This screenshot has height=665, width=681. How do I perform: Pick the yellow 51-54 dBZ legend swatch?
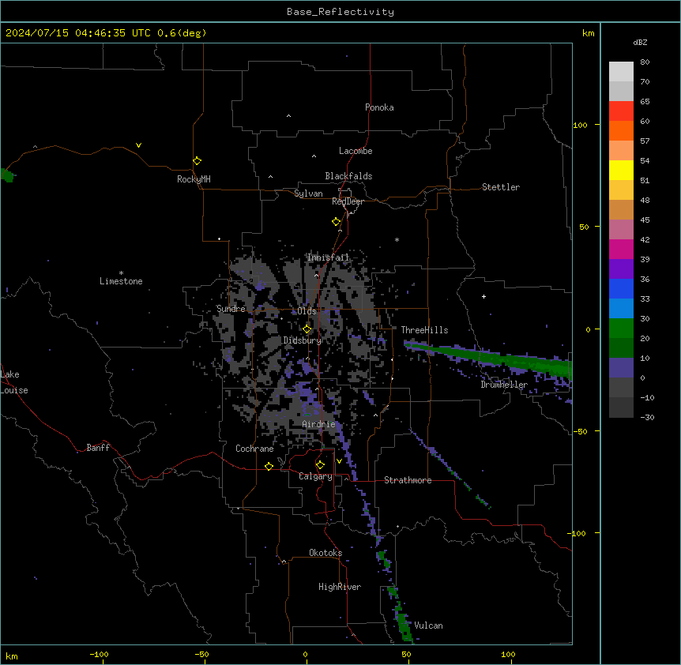621,170
